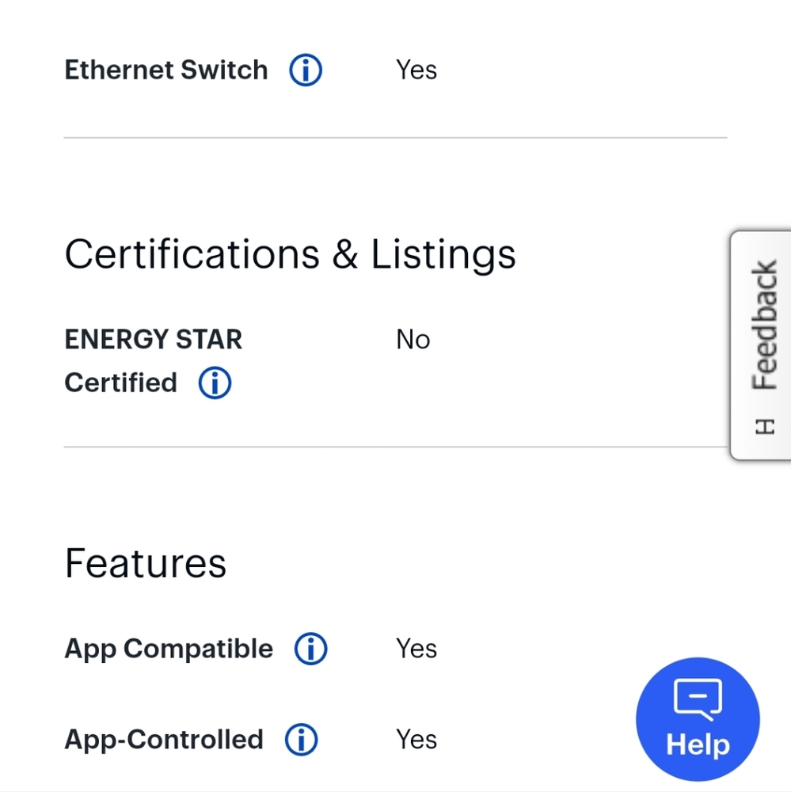Tap info icon next to ENERGY STAR Certified
791x792 pixels.
click(x=215, y=383)
